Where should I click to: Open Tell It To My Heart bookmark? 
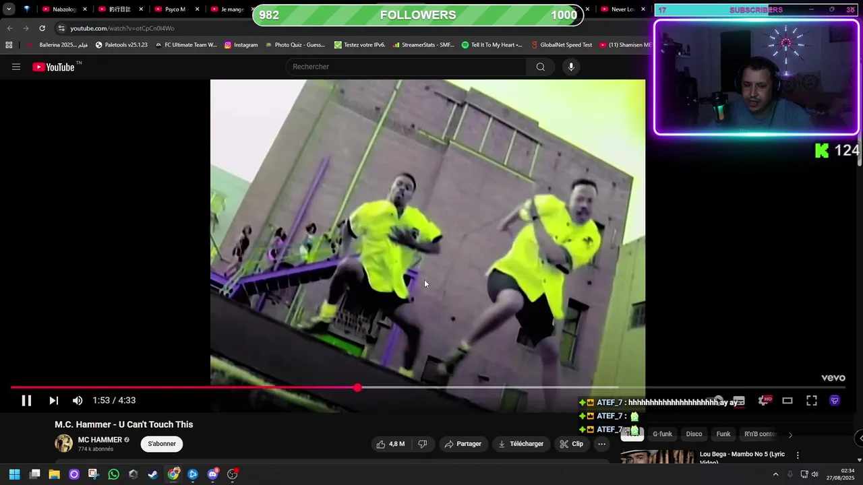click(x=492, y=45)
